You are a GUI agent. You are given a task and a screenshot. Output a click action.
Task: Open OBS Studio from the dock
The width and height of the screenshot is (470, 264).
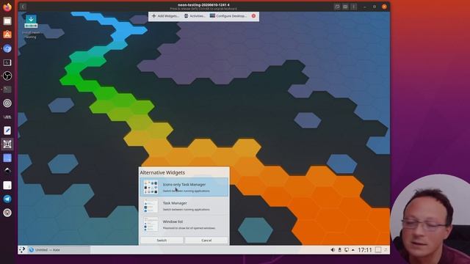pyautogui.click(x=7, y=76)
